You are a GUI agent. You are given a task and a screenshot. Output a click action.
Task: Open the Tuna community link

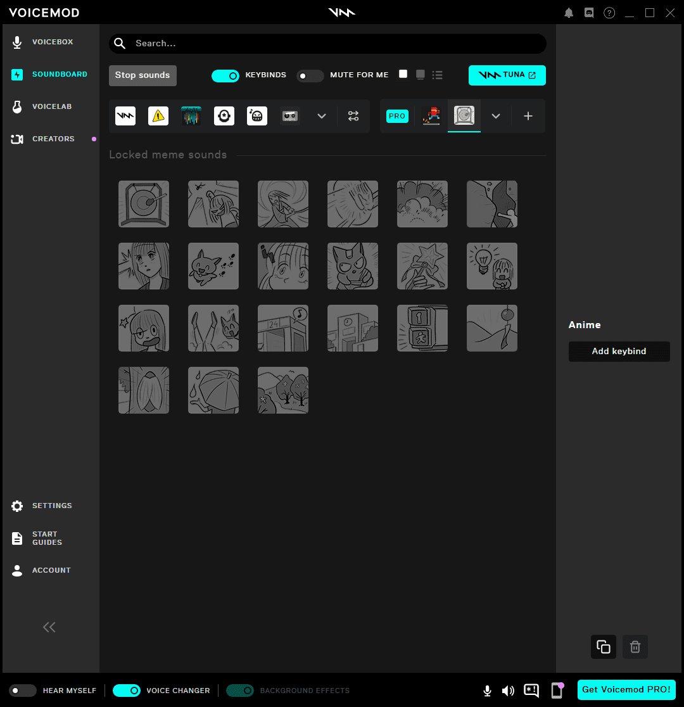point(507,75)
